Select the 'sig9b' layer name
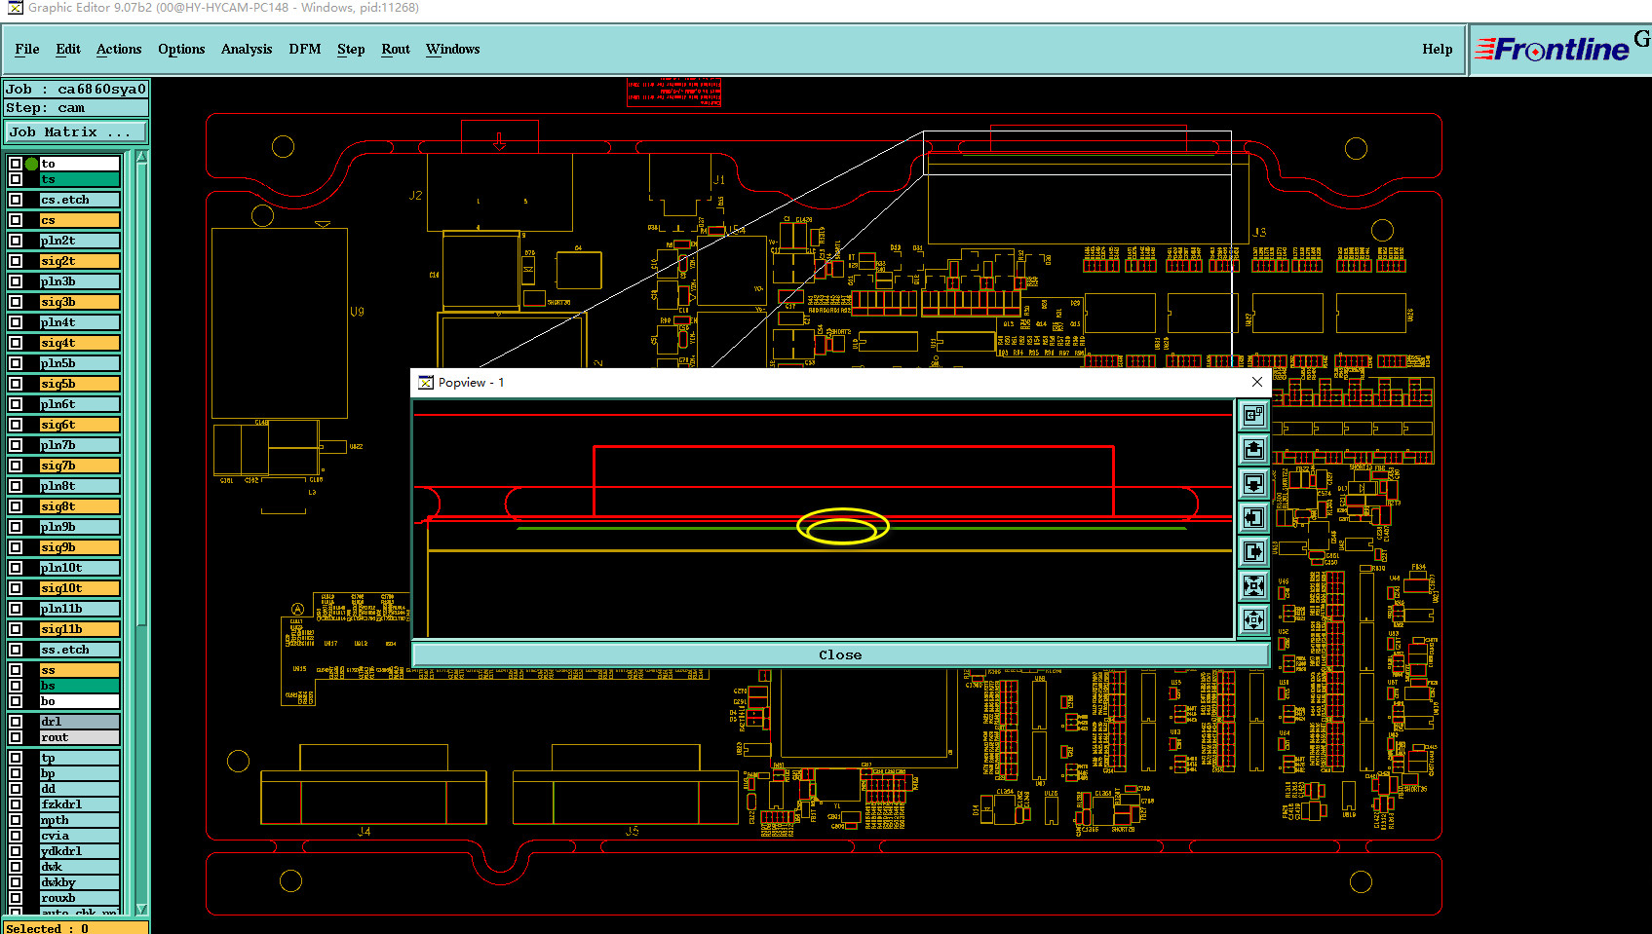Image resolution: width=1652 pixels, height=934 pixels. tap(80, 547)
